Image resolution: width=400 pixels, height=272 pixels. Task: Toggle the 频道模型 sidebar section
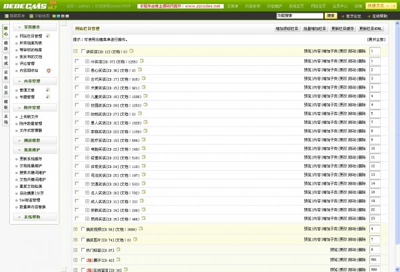35,141
